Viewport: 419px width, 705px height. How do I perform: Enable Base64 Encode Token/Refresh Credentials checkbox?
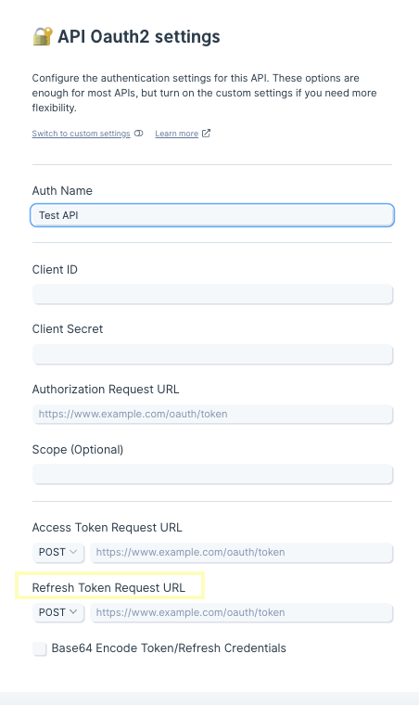click(x=40, y=648)
